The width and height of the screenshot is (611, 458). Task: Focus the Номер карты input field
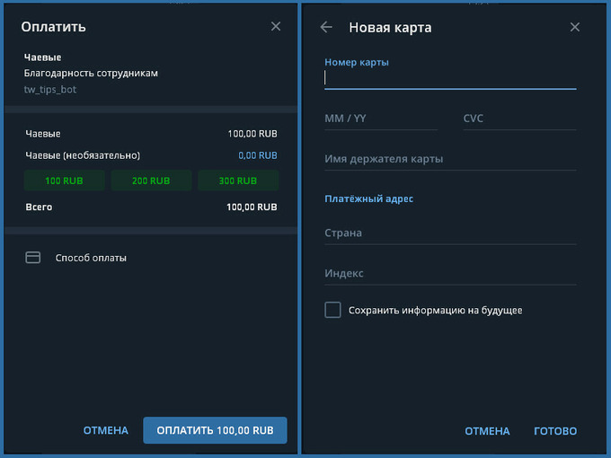click(x=449, y=79)
